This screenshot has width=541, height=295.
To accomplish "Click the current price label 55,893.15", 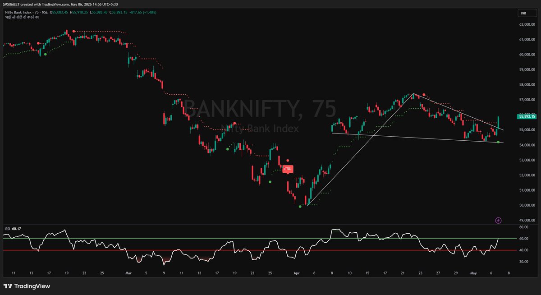I will point(527,116).
